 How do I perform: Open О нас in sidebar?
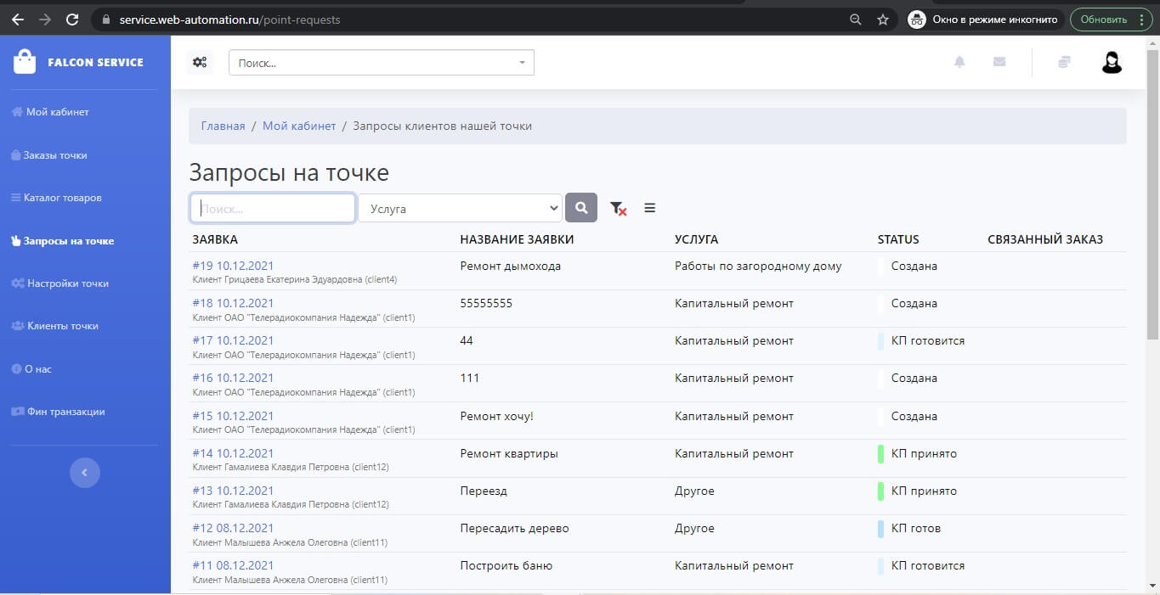[31, 369]
